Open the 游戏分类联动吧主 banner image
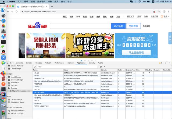The width and height of the screenshot is (172, 119). [90, 46]
